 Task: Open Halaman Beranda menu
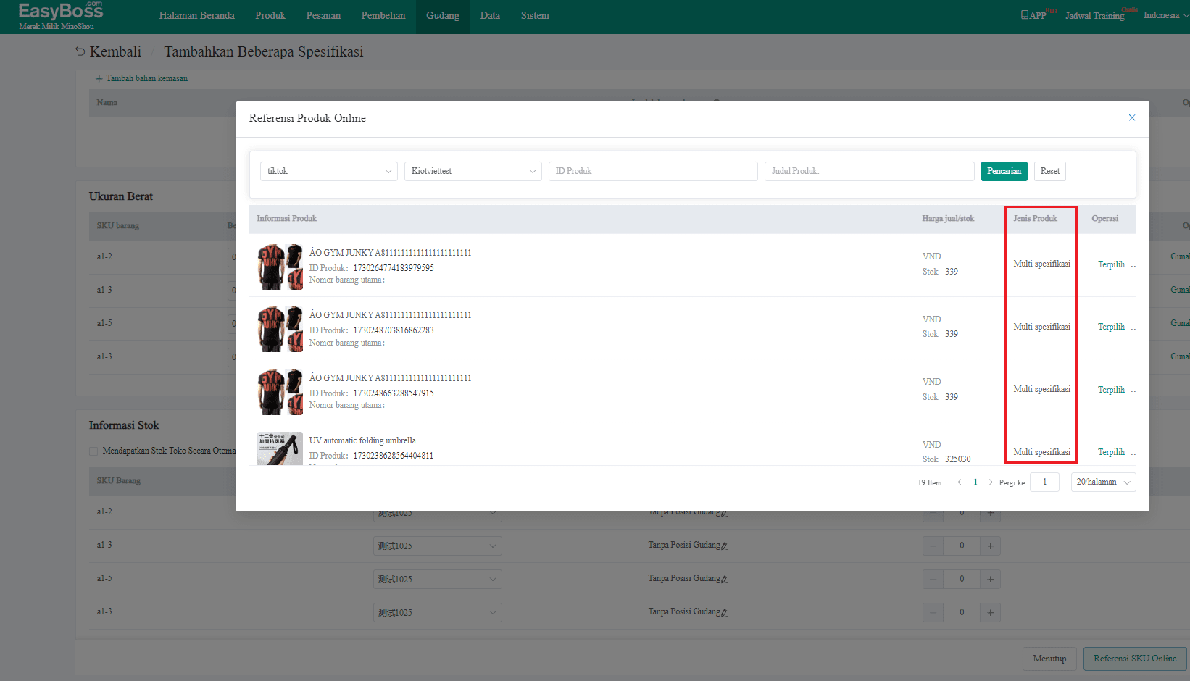pos(196,15)
